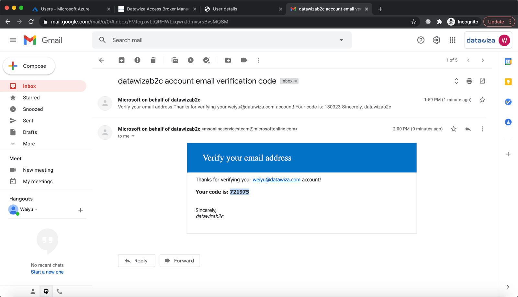Open Weiyu Hangouts status dropdown
This screenshot has width=518, height=297.
pyautogui.click(x=36, y=210)
